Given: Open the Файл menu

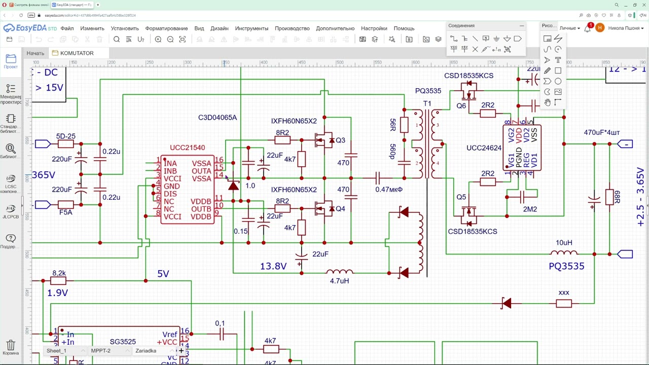Looking at the screenshot, I should [67, 28].
